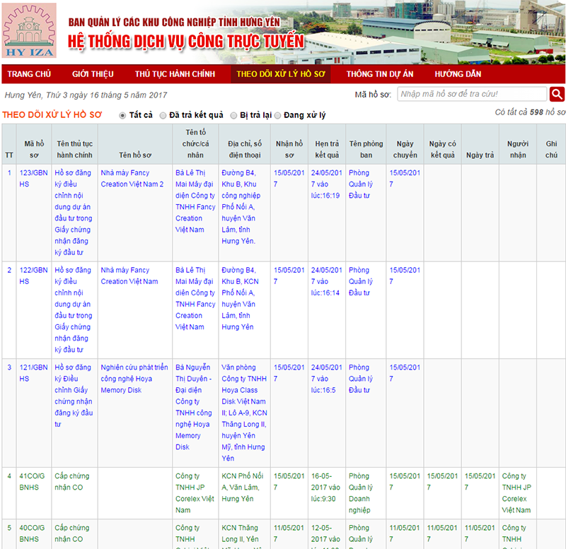
Task: Click 'Cấp chứng nhận CO' in row 4
Action: point(72,482)
